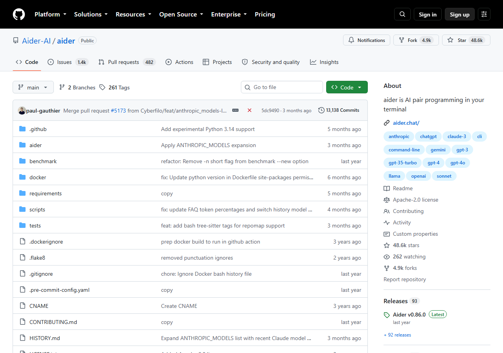Switch to the Projects tab

[x=217, y=62]
